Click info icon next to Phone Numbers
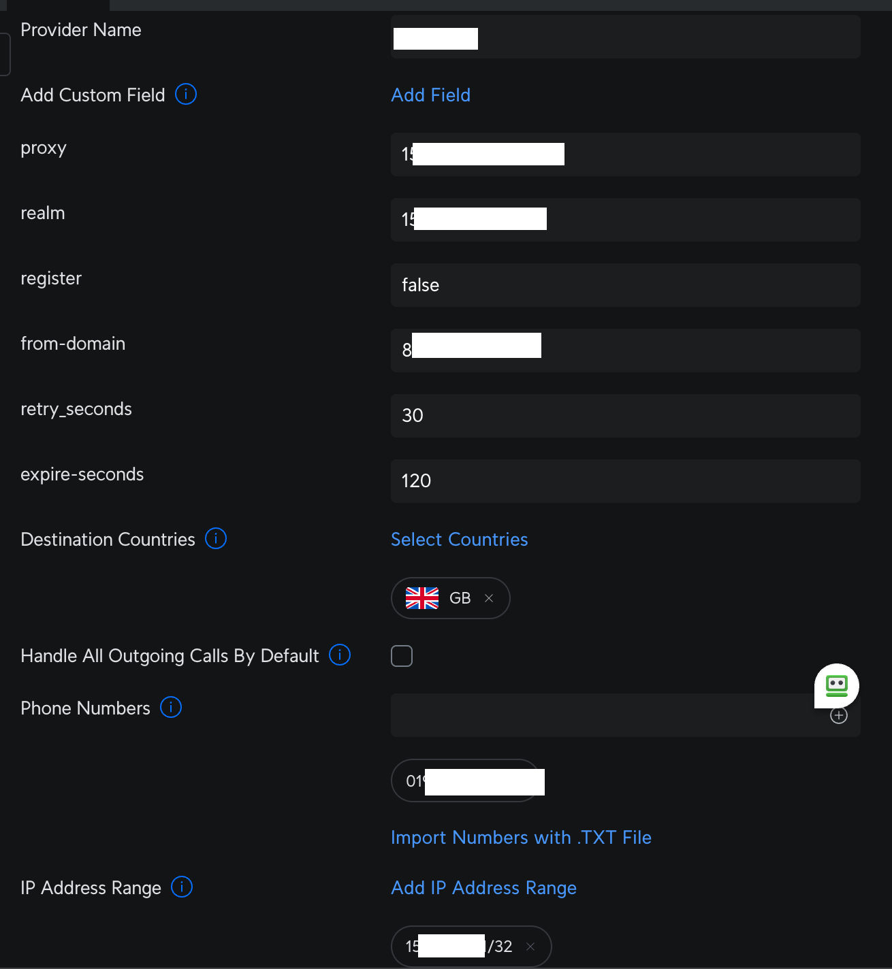Image resolution: width=892 pixels, height=969 pixels. point(171,707)
